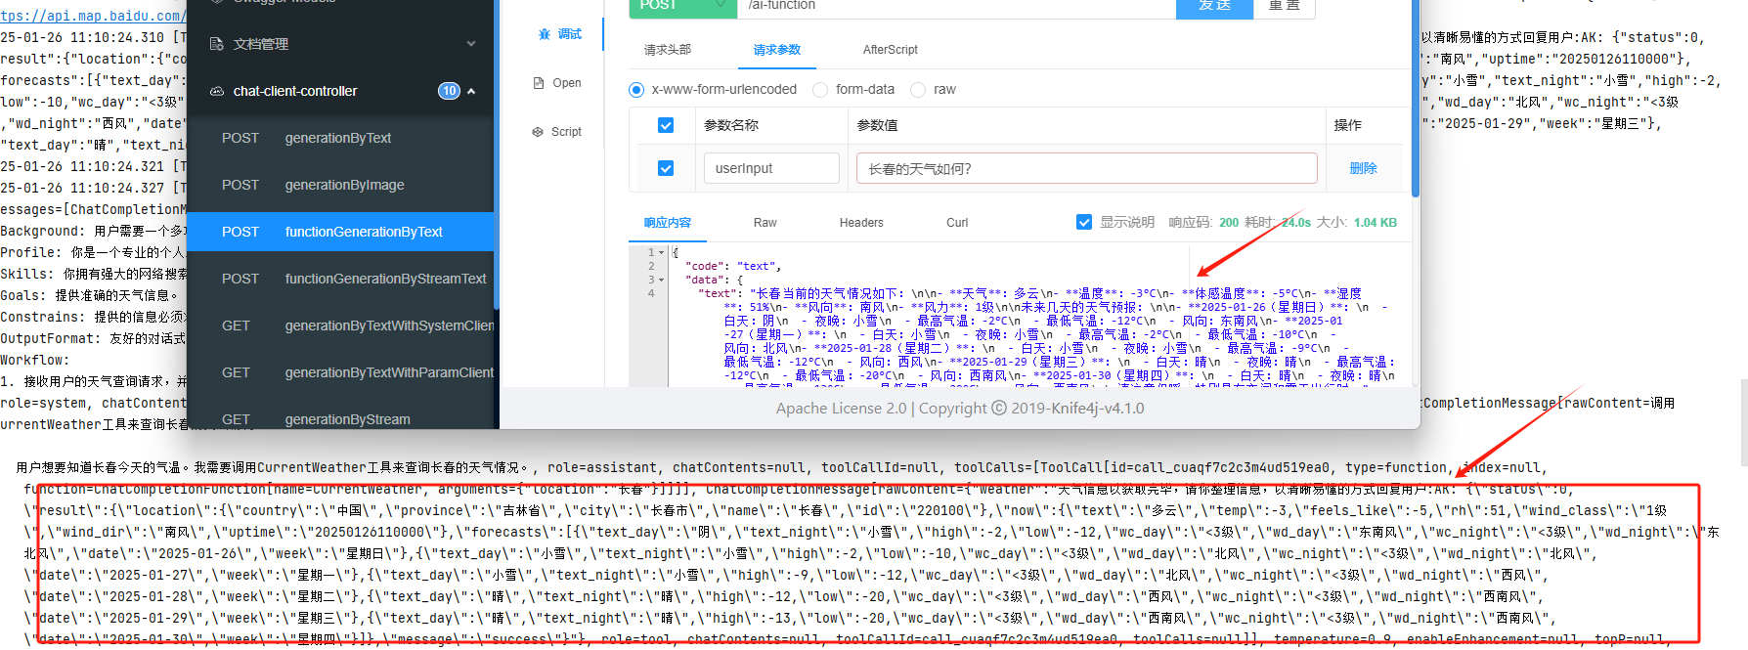Screen dimensions: 1748x650
Task: Click the Script cube icon
Action: pyautogui.click(x=538, y=132)
